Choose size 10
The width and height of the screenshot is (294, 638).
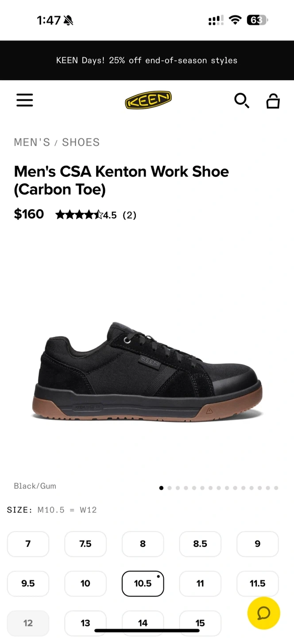click(x=85, y=584)
